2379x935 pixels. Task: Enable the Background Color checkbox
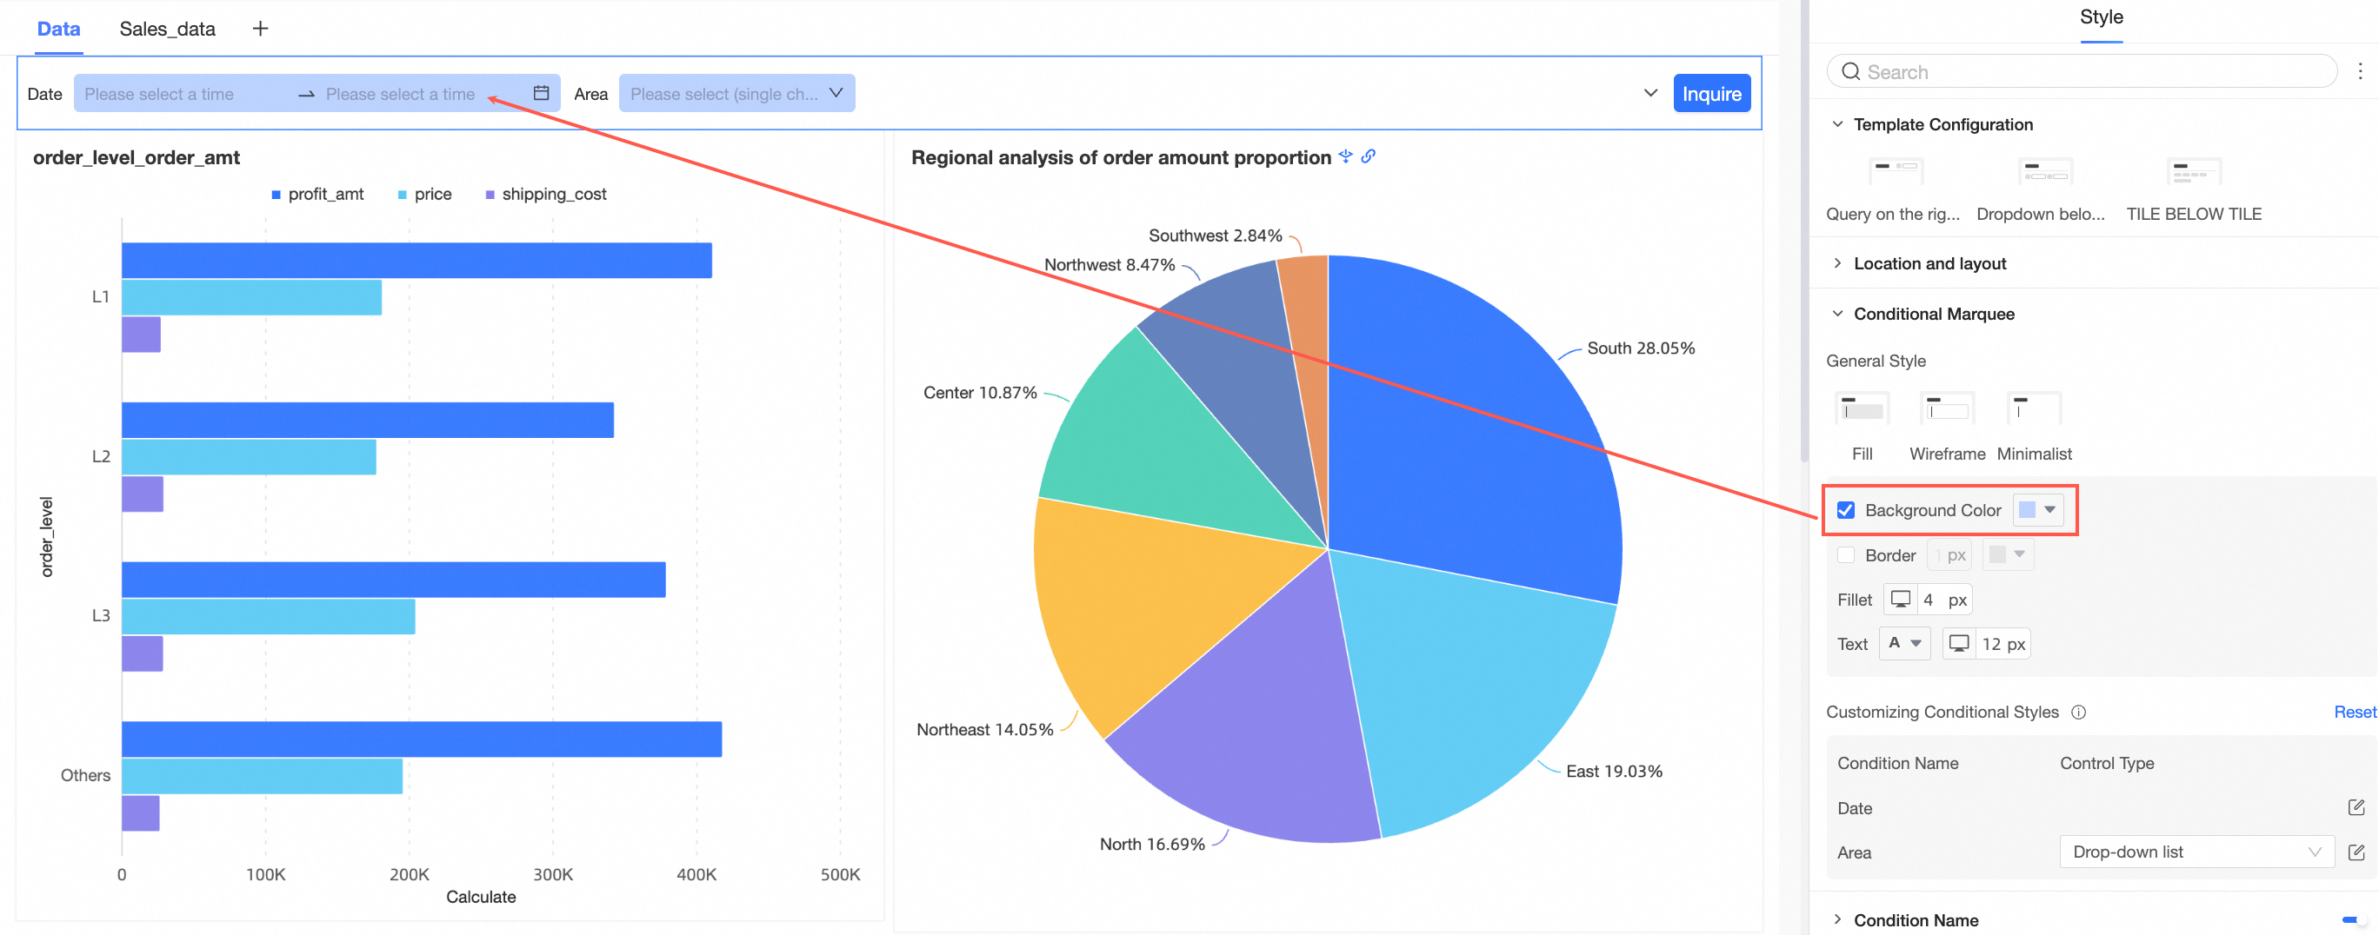1845,510
